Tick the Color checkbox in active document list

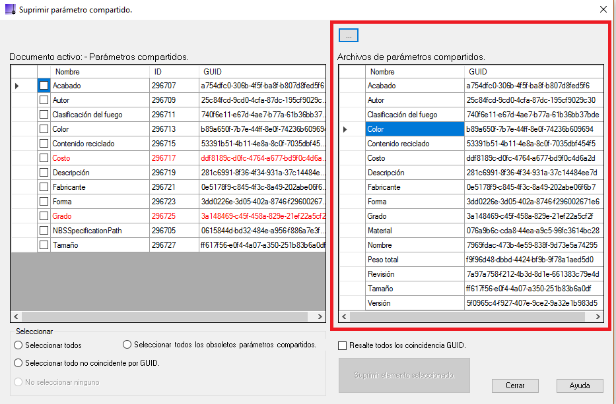pyautogui.click(x=44, y=129)
